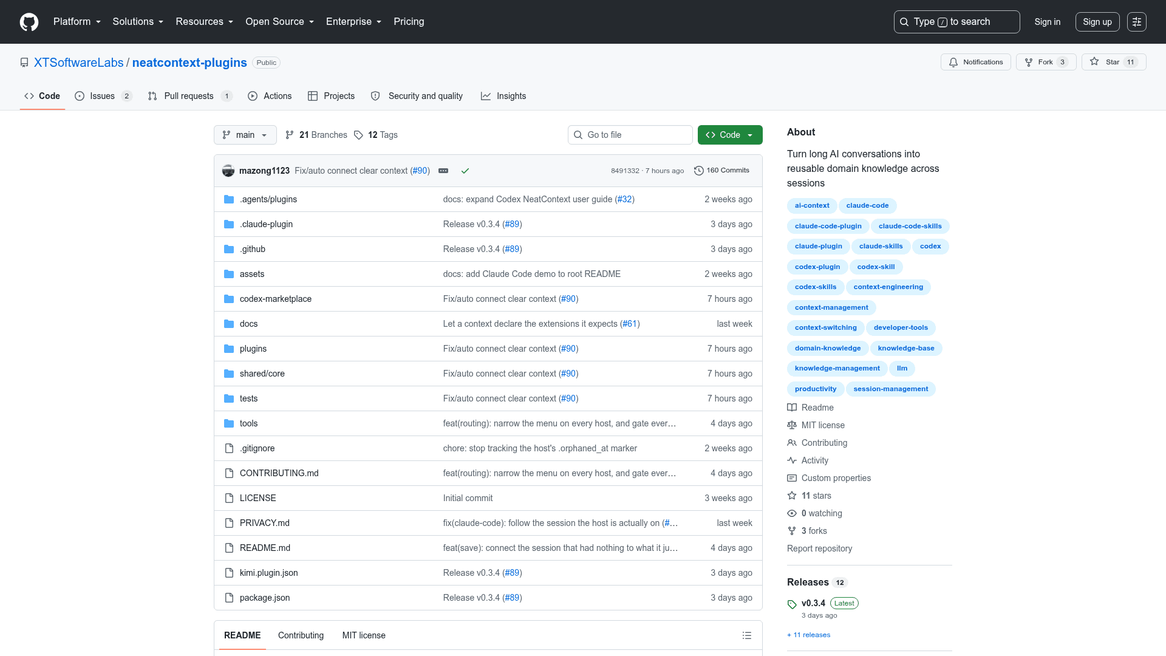1166x656 pixels.
Task: Go to the Pricing page
Action: click(x=409, y=22)
